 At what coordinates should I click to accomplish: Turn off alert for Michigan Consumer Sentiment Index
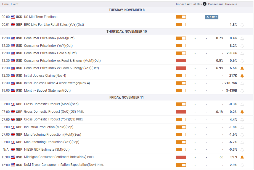coord(242,158)
